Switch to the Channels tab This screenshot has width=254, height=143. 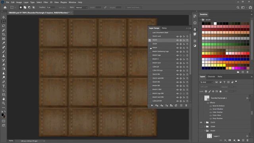pos(211,77)
